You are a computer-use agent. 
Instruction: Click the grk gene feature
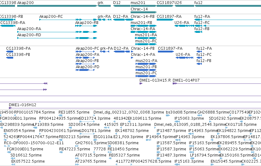click(x=104, y=6)
